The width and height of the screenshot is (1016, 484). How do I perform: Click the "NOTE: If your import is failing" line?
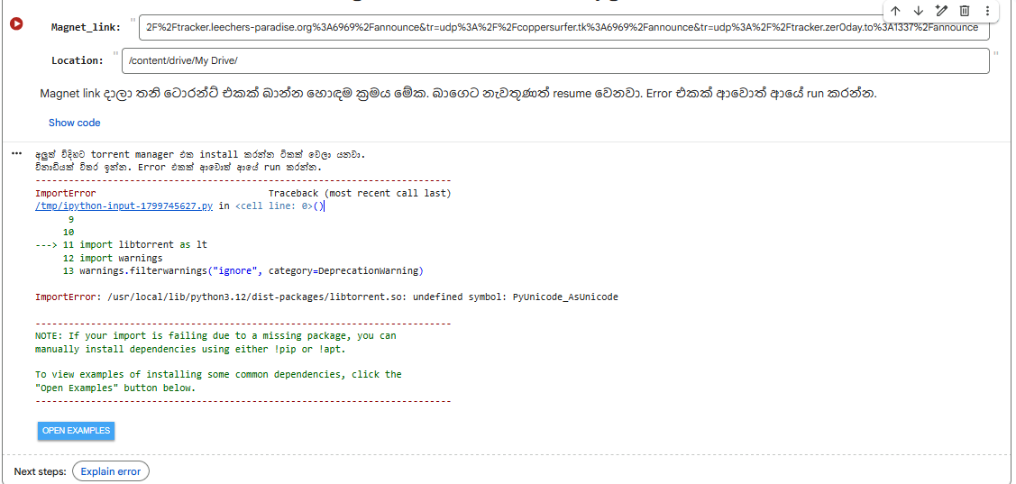[215, 335]
